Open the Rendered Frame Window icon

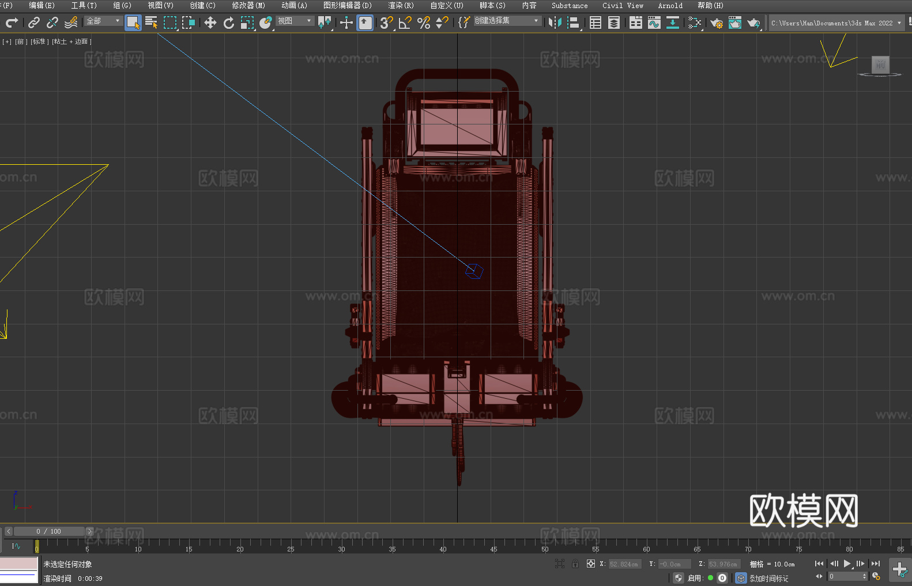click(x=735, y=22)
